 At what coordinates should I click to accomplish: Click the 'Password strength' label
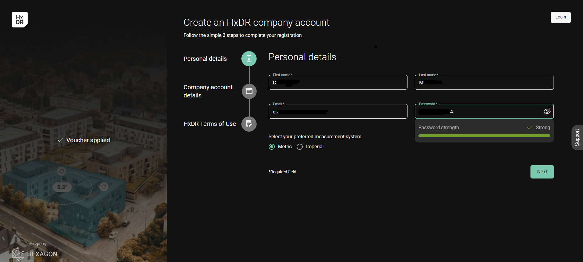(438, 128)
